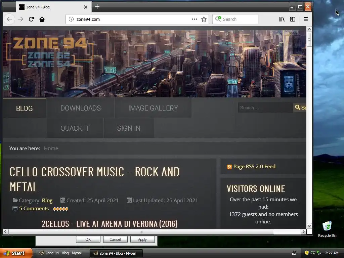The width and height of the screenshot is (344, 258).
Task: Click the vertical scrollbar up arrow
Action: (309, 29)
